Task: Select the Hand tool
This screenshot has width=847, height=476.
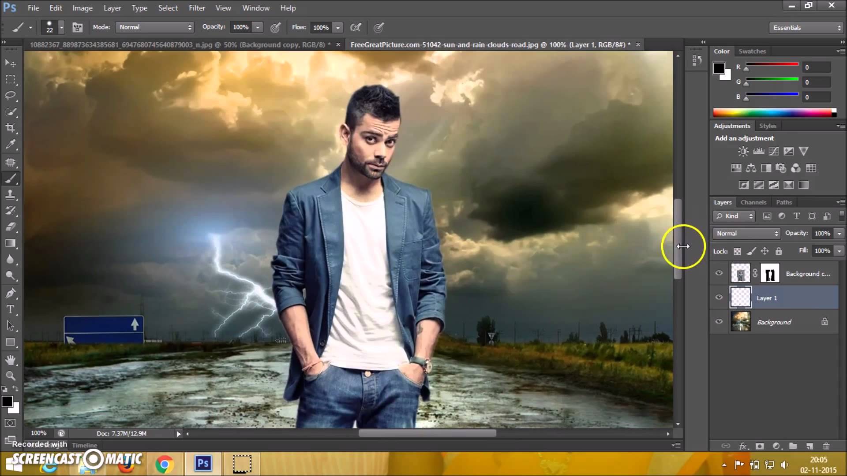Action: pyautogui.click(x=10, y=360)
